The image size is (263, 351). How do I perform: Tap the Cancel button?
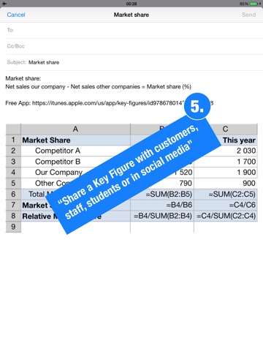[16, 15]
